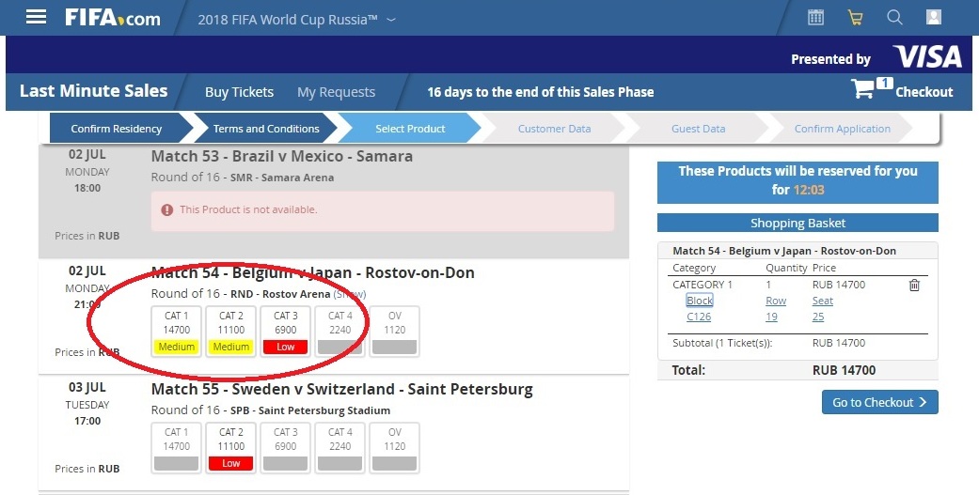Select CAT 1 14700 for Belgium v Japan
Viewport: 979px width, 495px height.
click(176, 331)
